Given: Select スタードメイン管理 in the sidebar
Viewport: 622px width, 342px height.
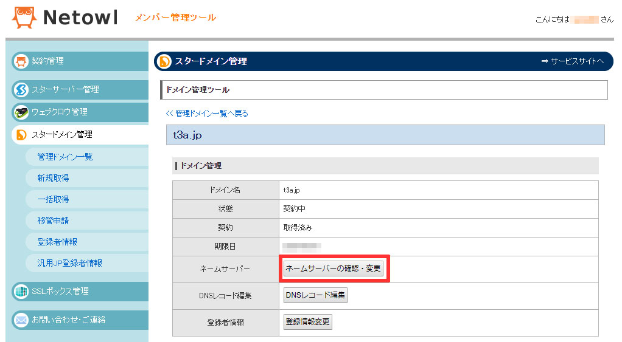Looking at the screenshot, I should click(x=80, y=135).
